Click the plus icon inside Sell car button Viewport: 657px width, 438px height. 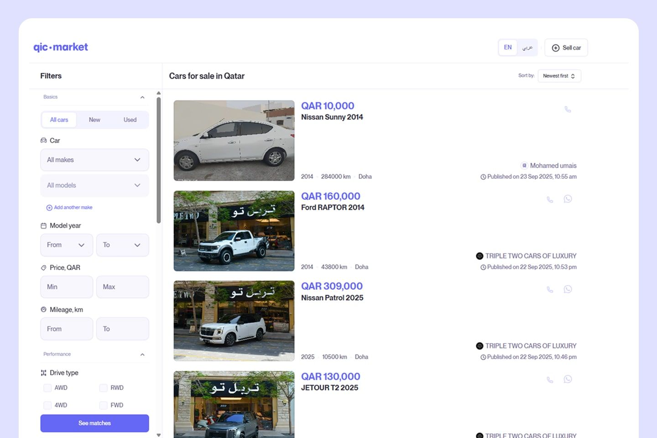[555, 47]
